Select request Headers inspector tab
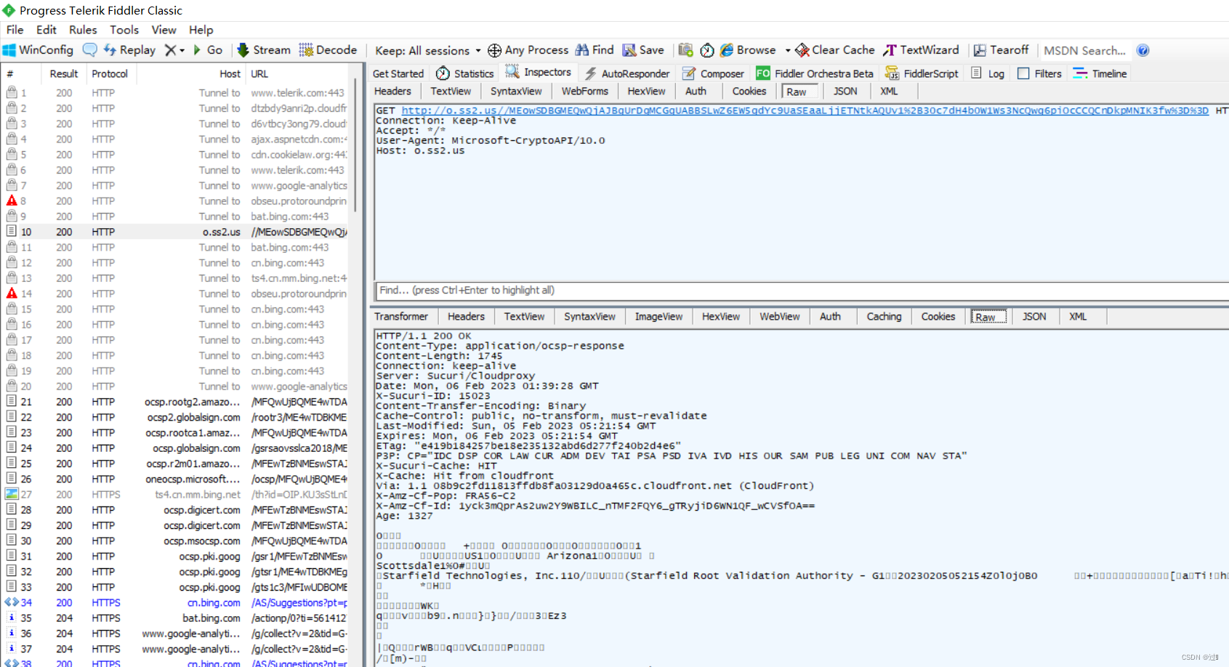 pos(392,91)
